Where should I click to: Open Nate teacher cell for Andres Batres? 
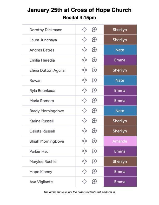coord(120,50)
